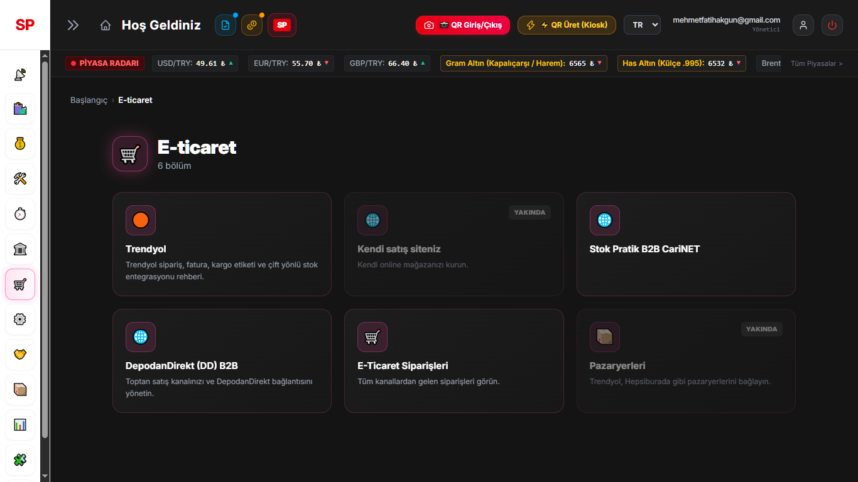Screen dimensions: 858x482
Task: Click the mehmetfatihakgun@gmail.com account text
Action: tap(726, 20)
